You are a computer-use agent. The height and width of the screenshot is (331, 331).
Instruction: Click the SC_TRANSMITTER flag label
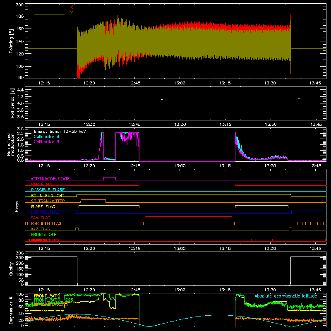point(48,201)
